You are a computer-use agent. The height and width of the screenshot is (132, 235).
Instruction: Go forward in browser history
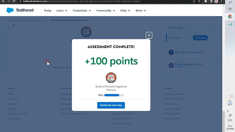(8, 1)
